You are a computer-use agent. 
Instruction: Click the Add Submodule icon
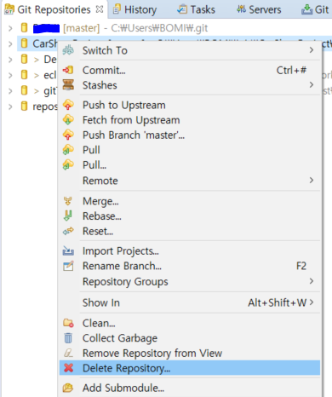pyautogui.click(x=68, y=388)
